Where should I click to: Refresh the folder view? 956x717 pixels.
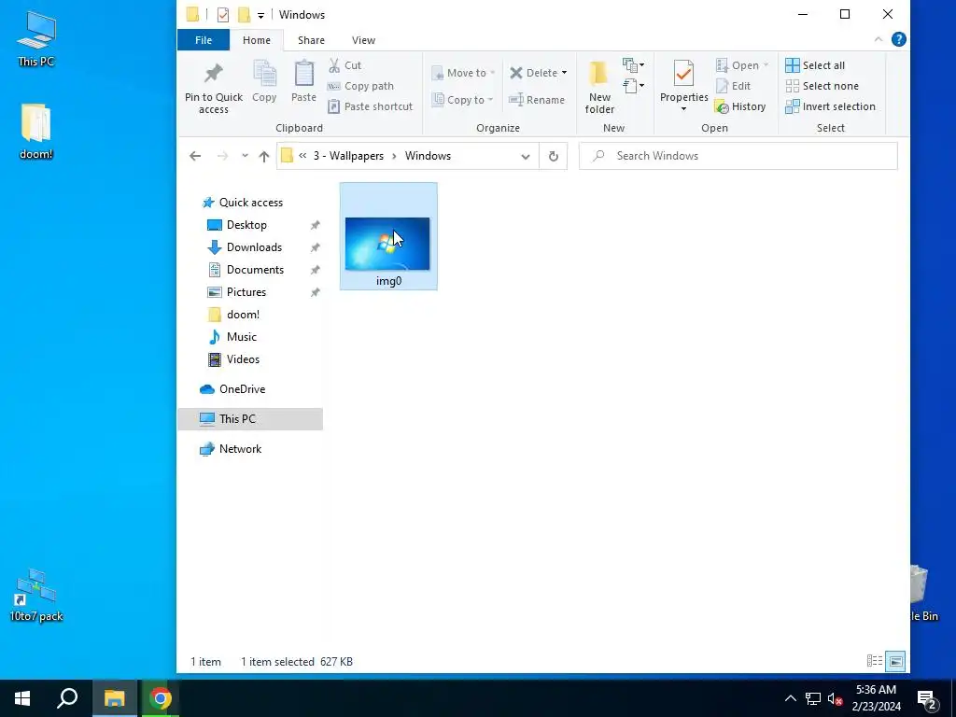(x=553, y=156)
